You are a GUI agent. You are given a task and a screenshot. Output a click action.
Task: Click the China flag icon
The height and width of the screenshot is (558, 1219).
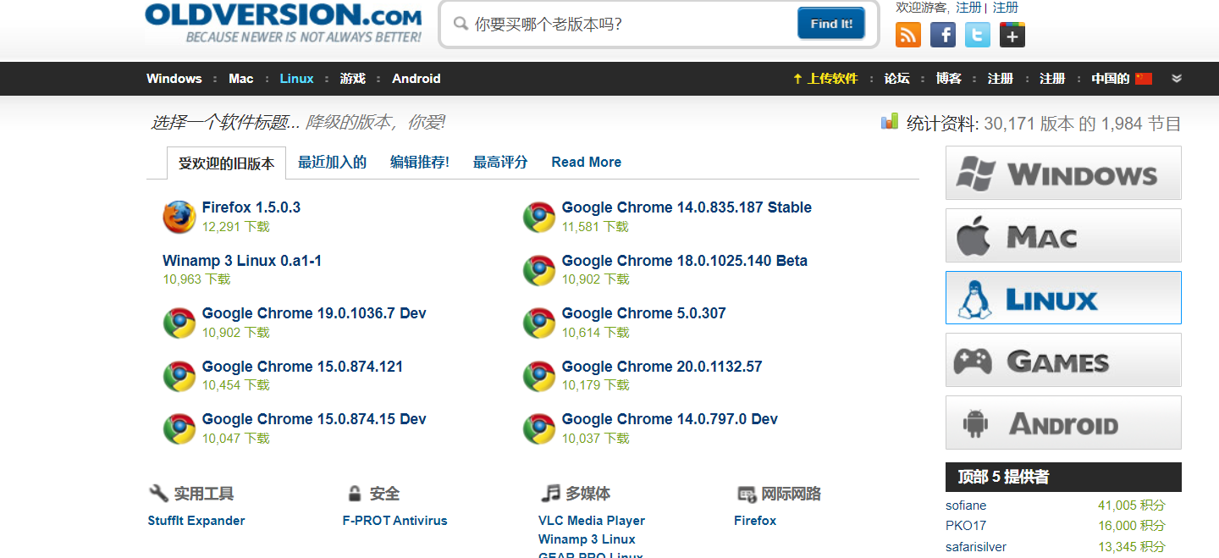(x=1145, y=79)
